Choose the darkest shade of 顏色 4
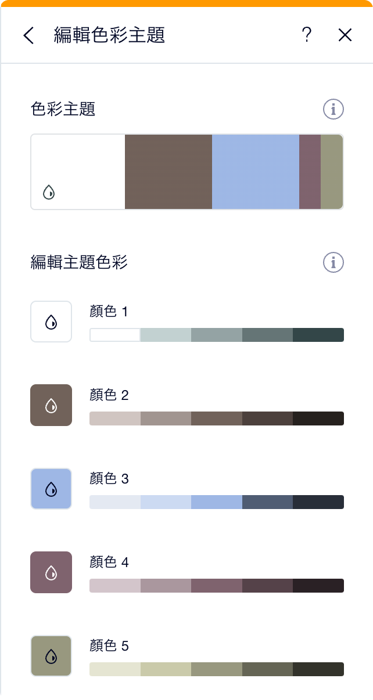The width and height of the screenshot is (373, 700). pyautogui.click(x=318, y=586)
